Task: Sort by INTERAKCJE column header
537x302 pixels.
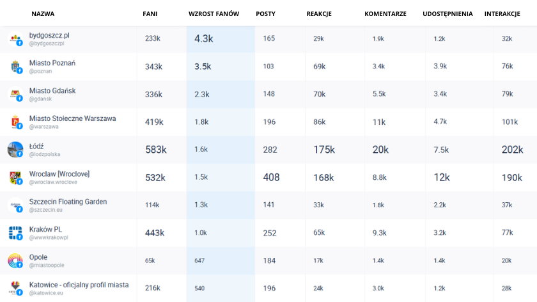Action: [x=502, y=14]
